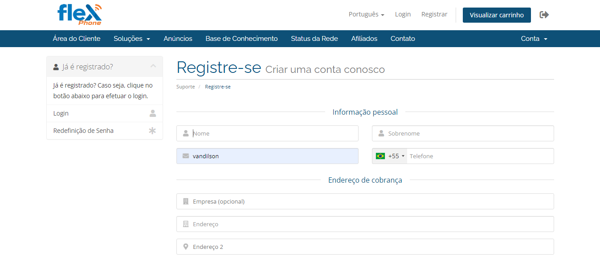Go to Base de Conhecimento
This screenshot has width=600, height=260.
(x=241, y=39)
